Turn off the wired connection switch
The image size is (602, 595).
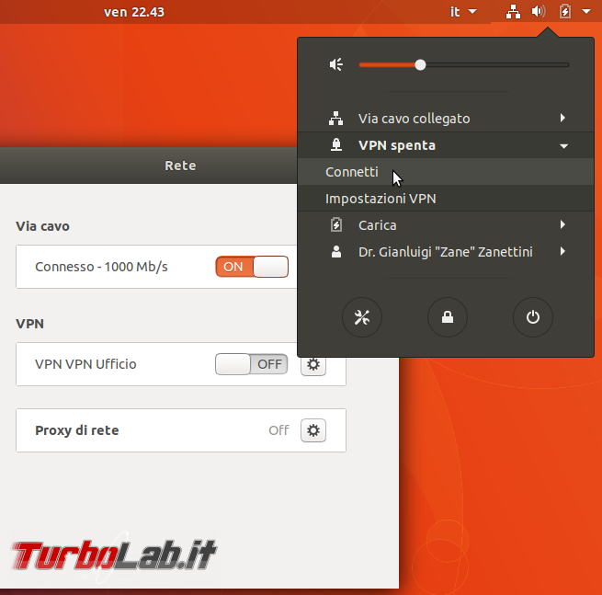pos(252,267)
